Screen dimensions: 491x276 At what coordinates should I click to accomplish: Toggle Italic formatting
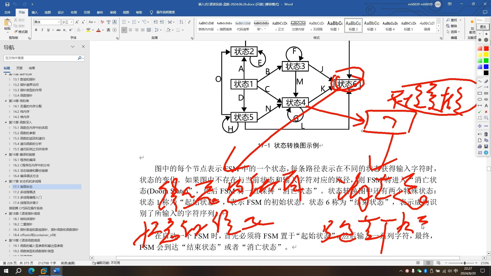point(42,30)
